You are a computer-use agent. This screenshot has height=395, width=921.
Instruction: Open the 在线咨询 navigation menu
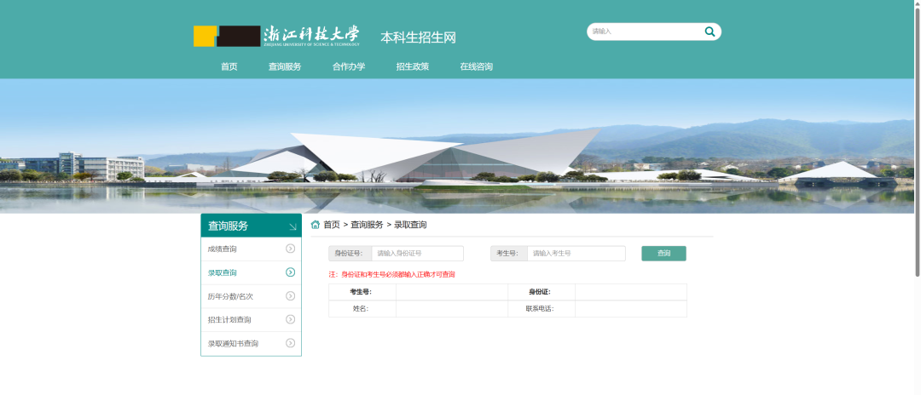pos(477,66)
